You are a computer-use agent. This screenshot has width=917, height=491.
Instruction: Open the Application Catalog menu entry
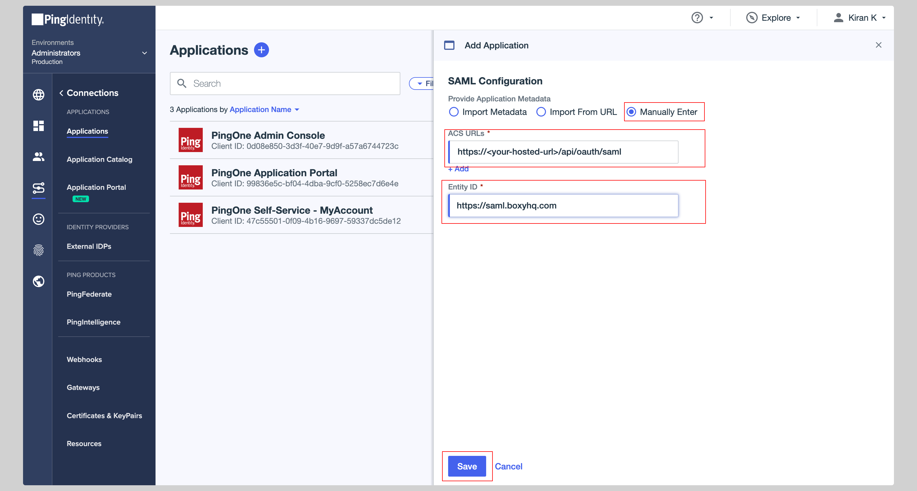[x=99, y=159]
